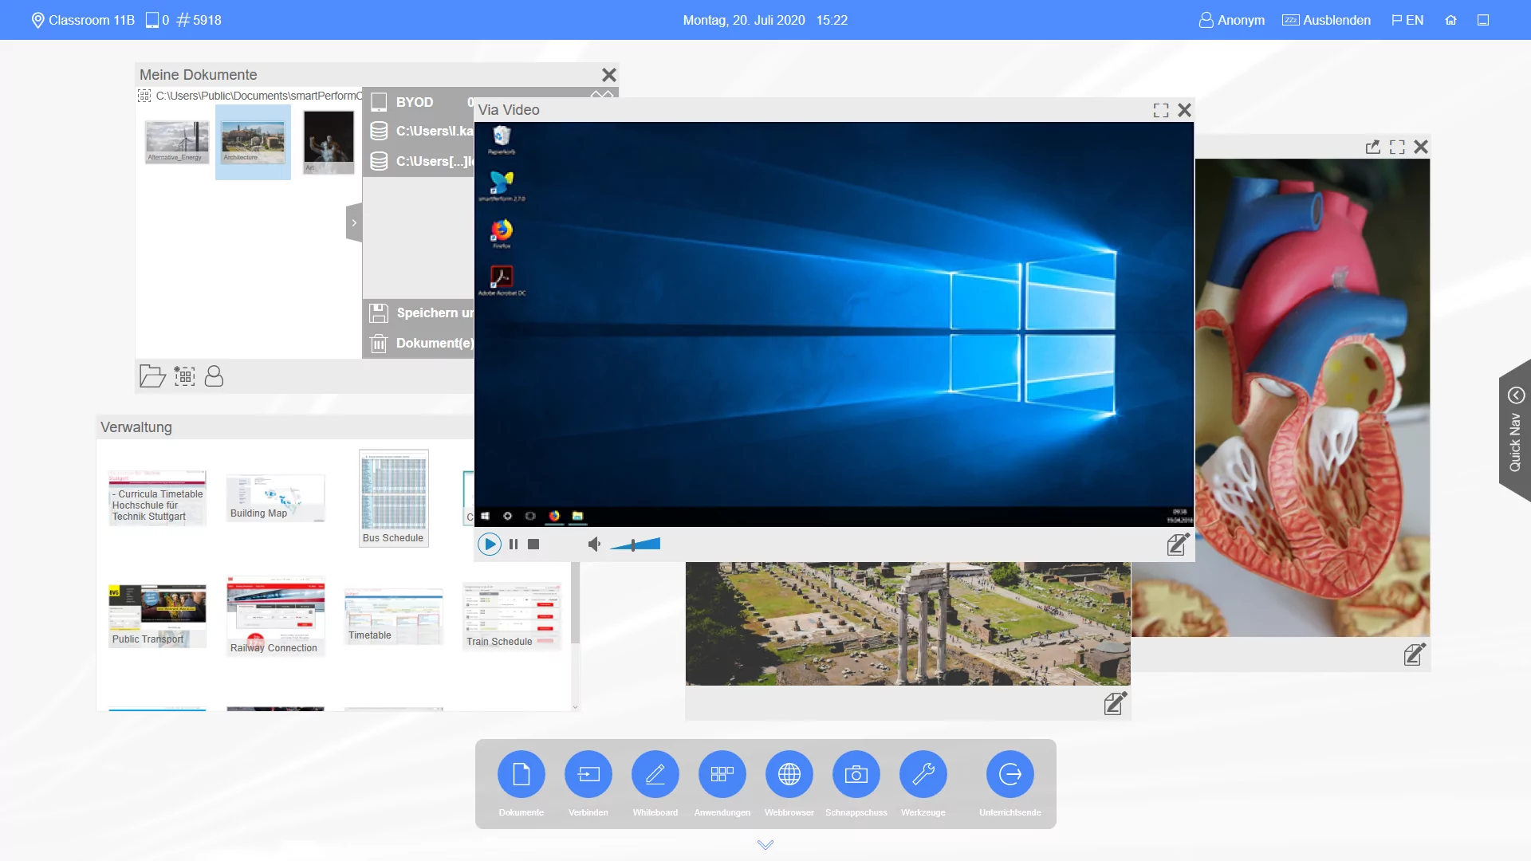
Task: Open the Anwendungen apps grid
Action: point(722,774)
